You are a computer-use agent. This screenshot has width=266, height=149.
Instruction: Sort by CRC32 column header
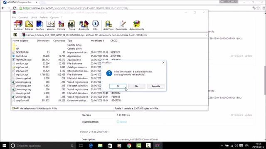click(x=114, y=41)
